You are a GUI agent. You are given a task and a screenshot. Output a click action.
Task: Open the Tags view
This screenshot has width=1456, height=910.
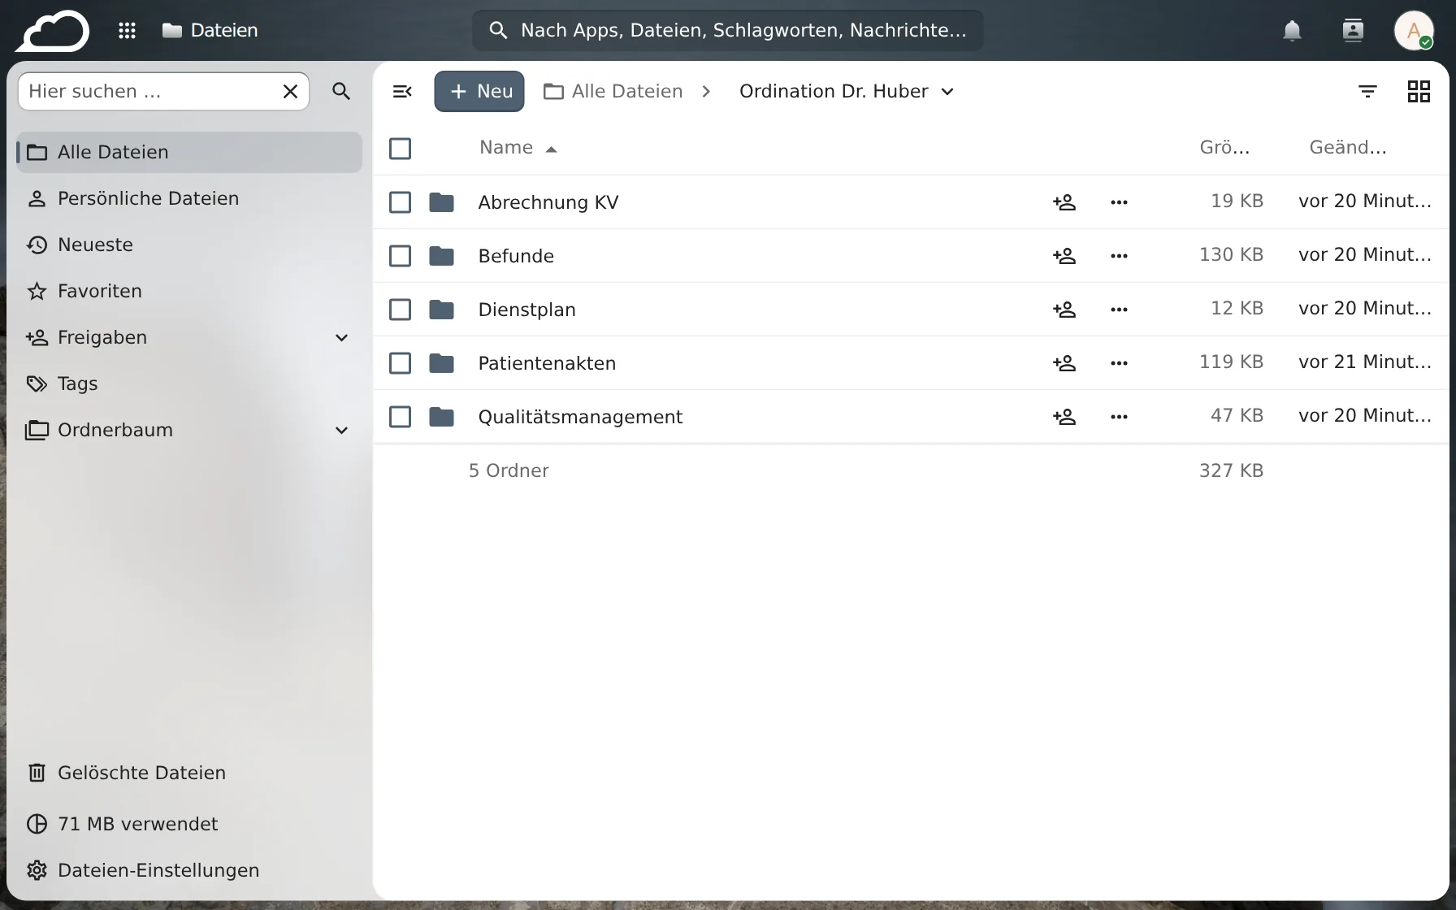point(189,384)
